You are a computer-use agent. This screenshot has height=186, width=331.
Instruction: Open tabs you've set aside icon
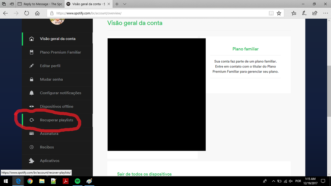pos(4,4)
